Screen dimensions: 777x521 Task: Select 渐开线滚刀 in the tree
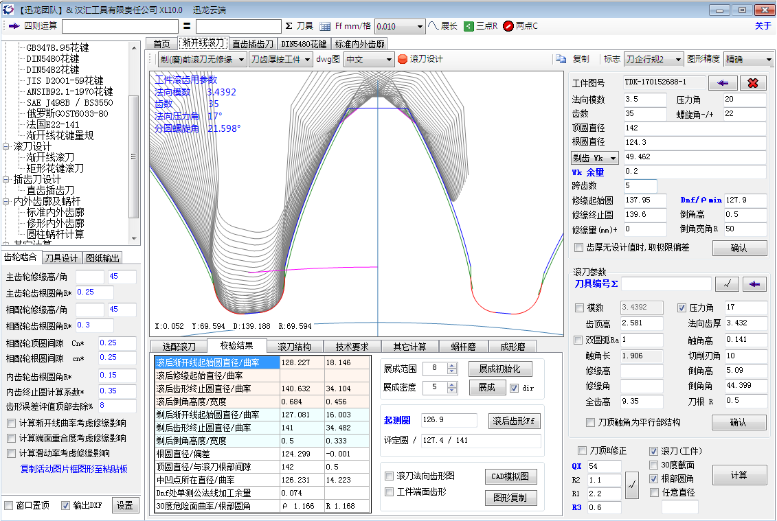[x=50, y=157]
